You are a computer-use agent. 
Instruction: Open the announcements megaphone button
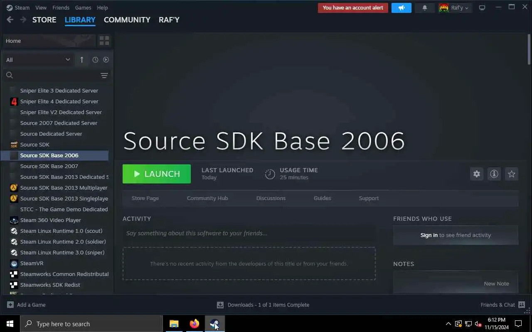(x=401, y=7)
